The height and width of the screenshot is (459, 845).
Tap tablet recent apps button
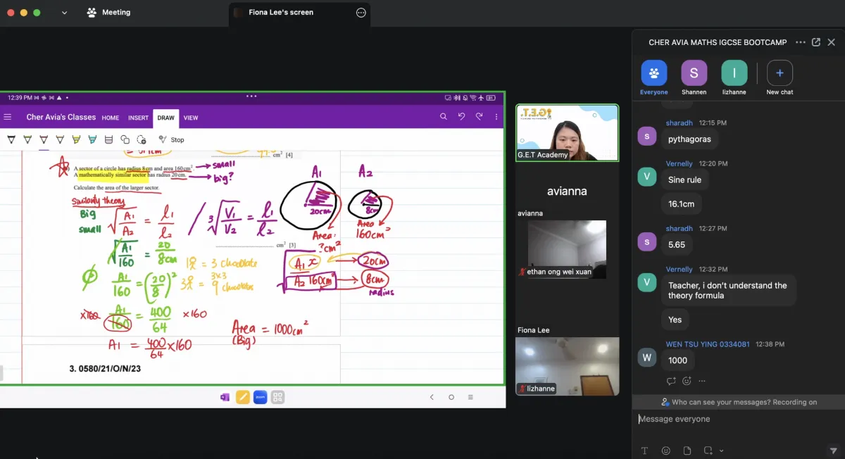tap(470, 397)
